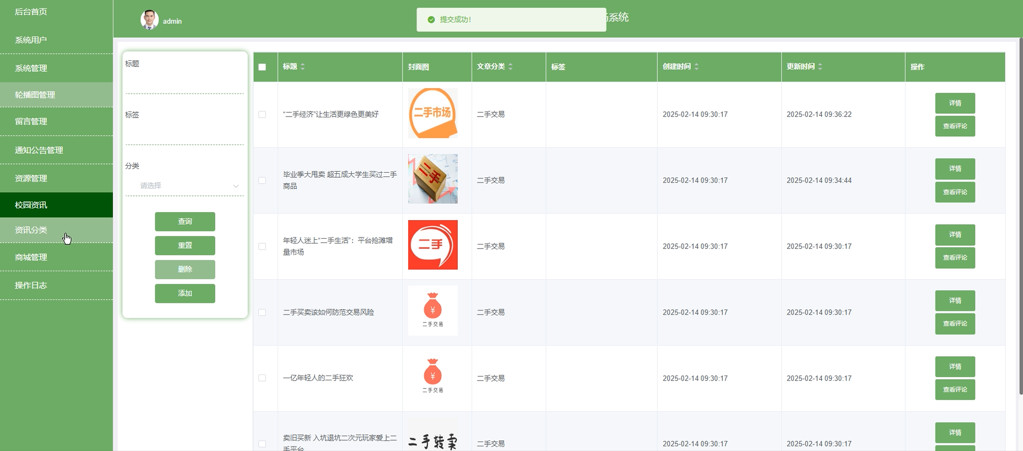Sort by 更新时间 column arrows
1023x451 pixels.
pyautogui.click(x=820, y=67)
